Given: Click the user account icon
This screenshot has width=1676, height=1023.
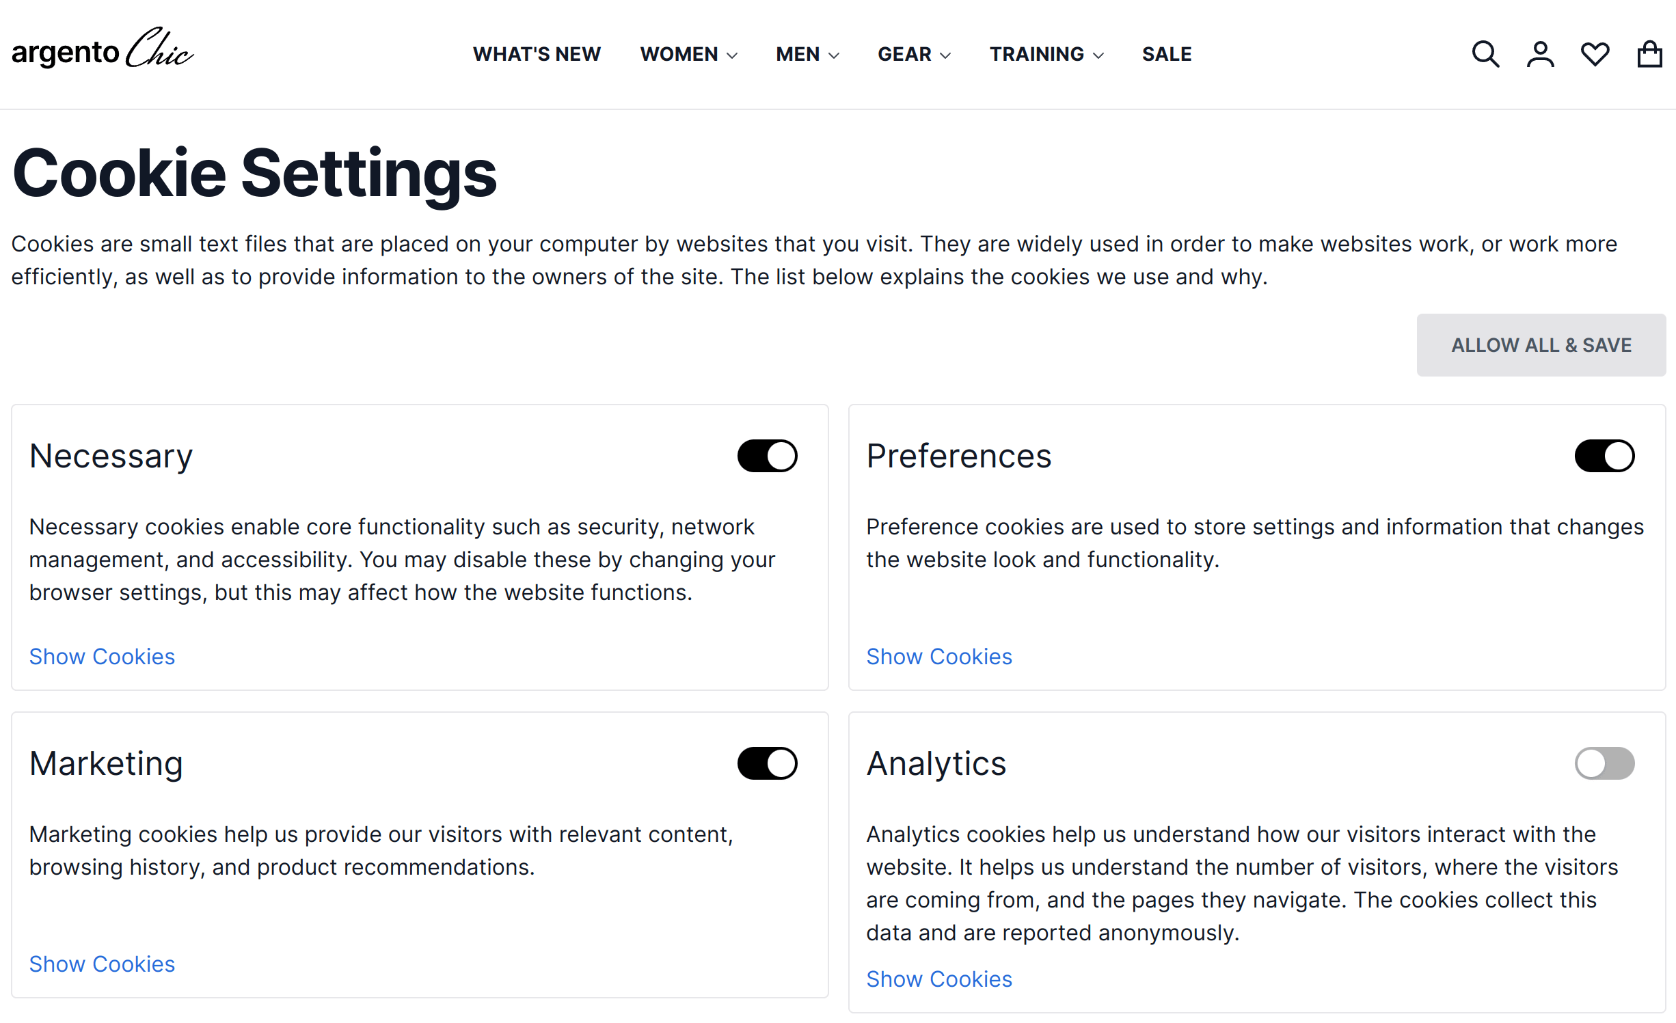Looking at the screenshot, I should (1540, 54).
